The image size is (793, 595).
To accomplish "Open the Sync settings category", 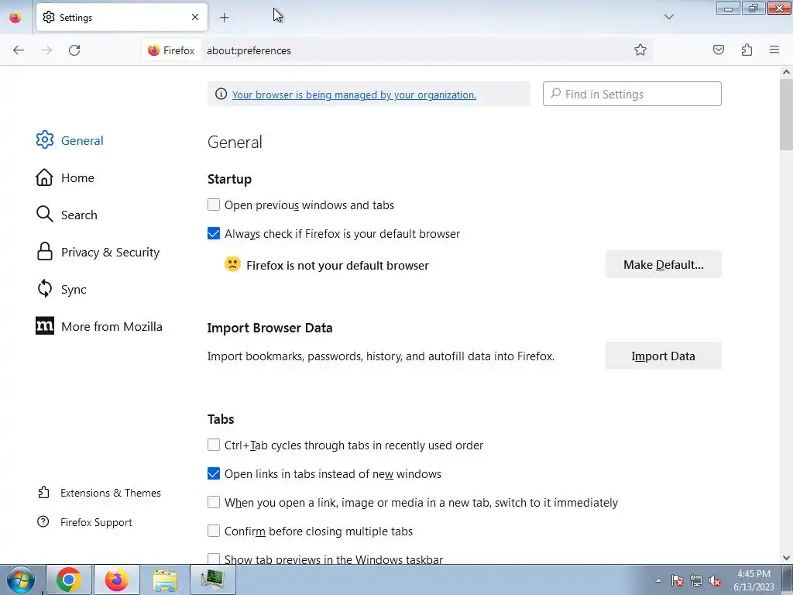I will (61, 290).
